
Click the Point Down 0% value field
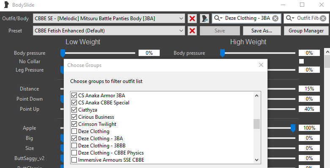click(x=309, y=99)
